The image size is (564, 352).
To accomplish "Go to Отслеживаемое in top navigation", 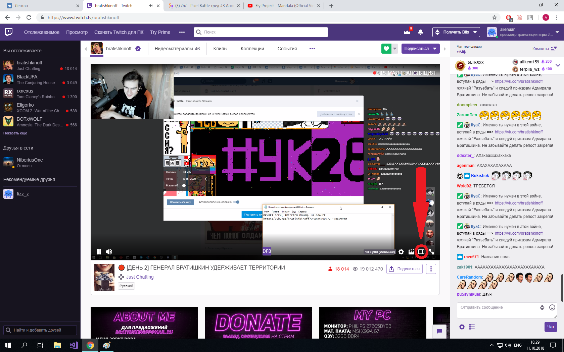I will tap(42, 32).
